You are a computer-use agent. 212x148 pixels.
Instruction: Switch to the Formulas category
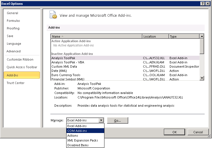[13, 21]
